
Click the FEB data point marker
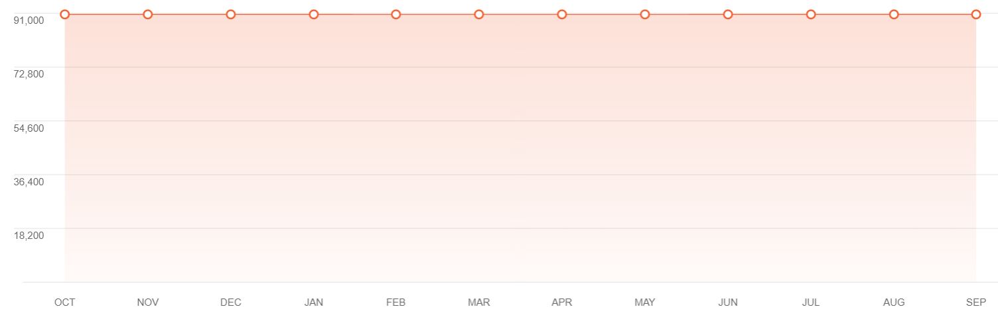click(396, 15)
